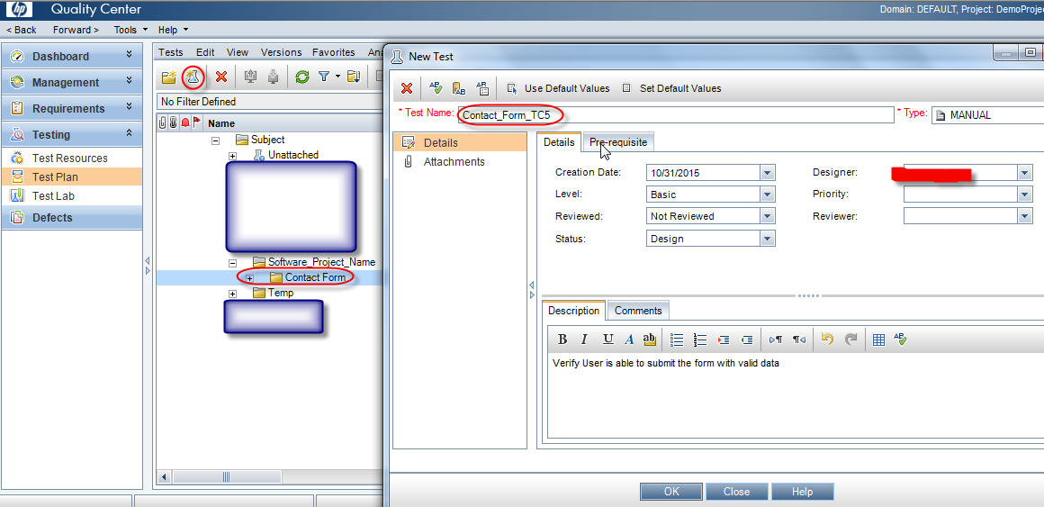
Task: Apply Bold formatting in Description editor
Action: tap(562, 340)
